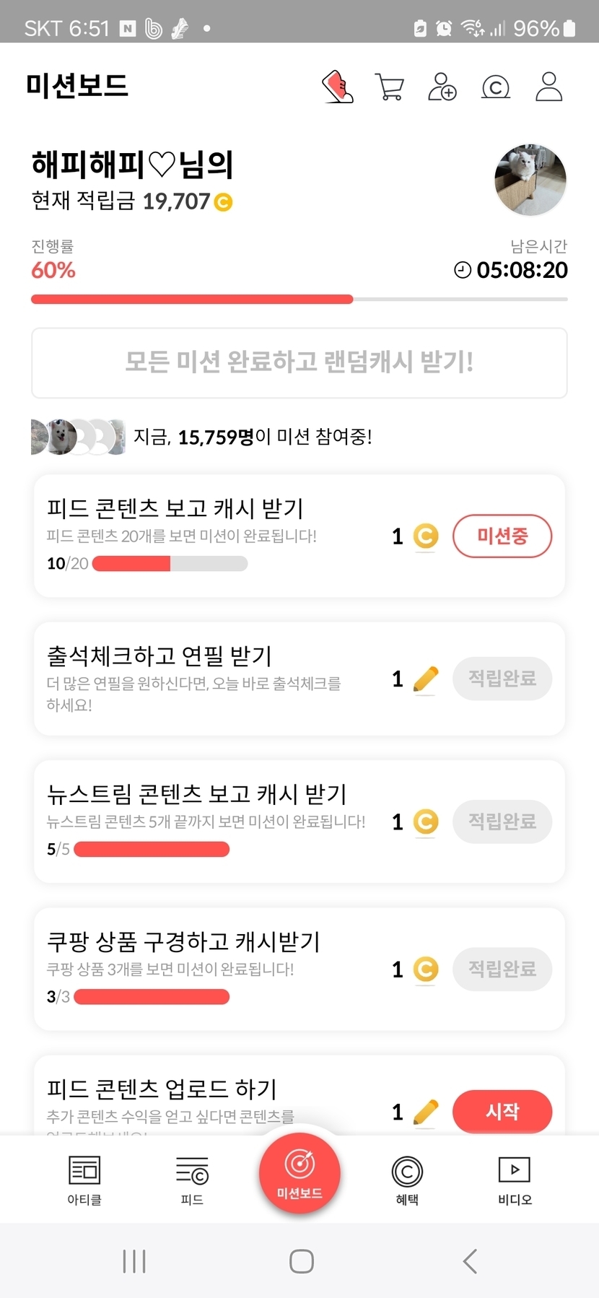Open the shopping cart icon
The image size is (599, 1298).
(x=390, y=87)
